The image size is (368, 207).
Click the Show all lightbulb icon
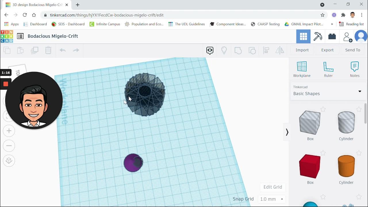coord(224,51)
